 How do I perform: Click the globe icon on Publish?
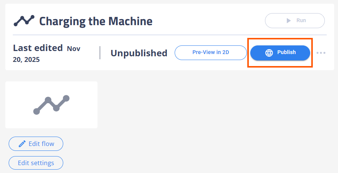269,53
